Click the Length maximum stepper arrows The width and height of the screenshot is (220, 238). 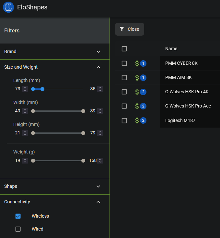tap(100, 89)
